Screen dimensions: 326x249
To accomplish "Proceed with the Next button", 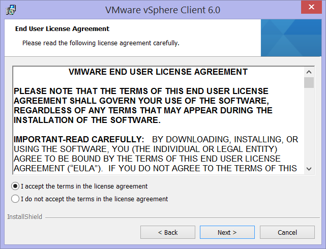I will (x=227, y=232).
